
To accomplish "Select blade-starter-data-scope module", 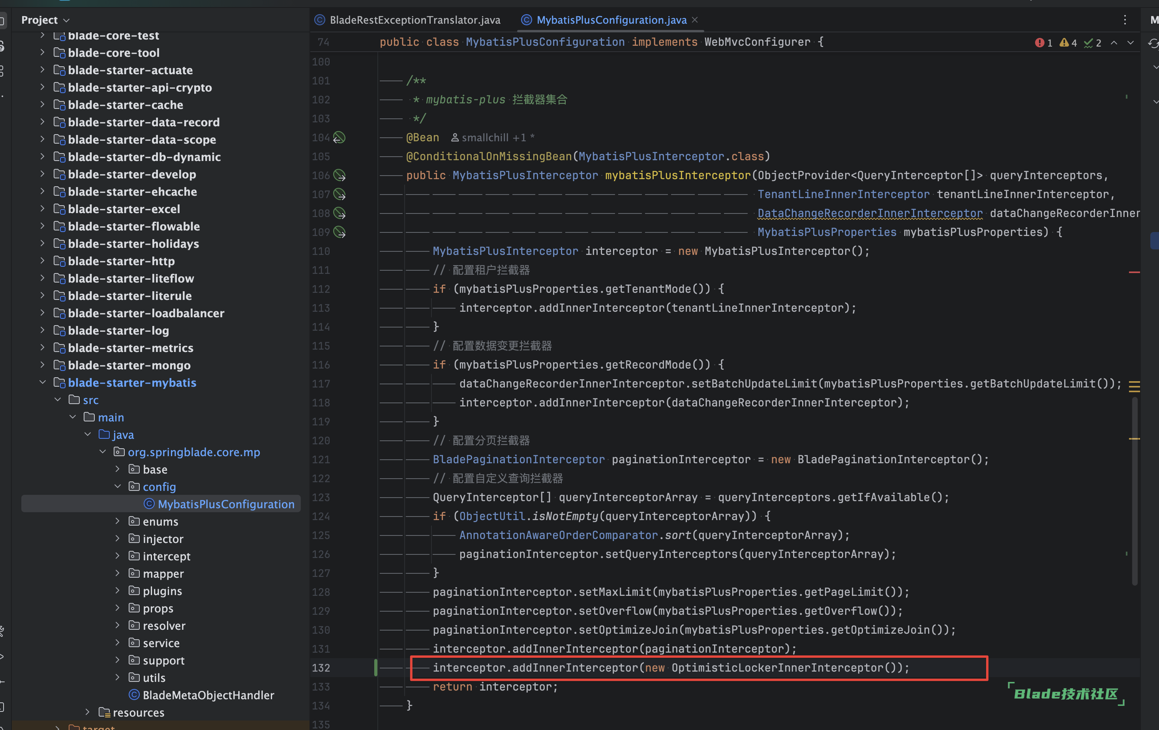I will point(141,140).
